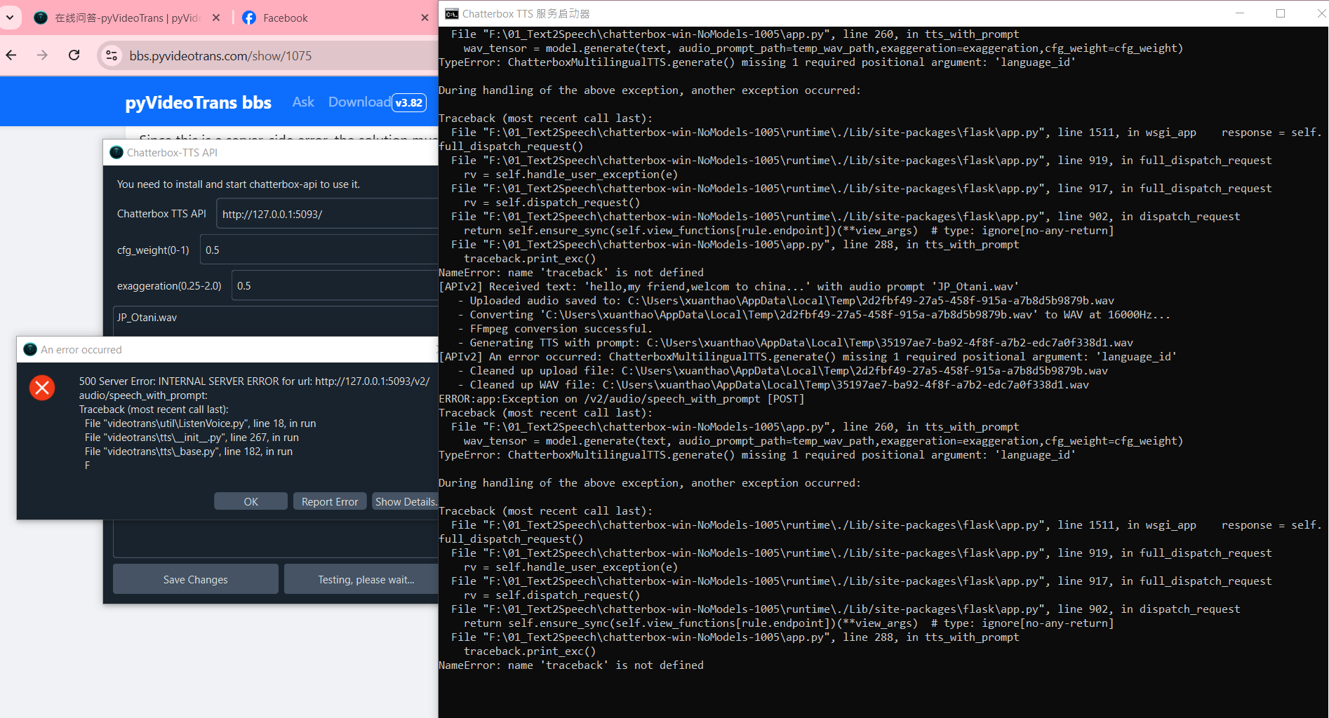Click the red error X icon
This screenshot has height=718, width=1329.
42,387
